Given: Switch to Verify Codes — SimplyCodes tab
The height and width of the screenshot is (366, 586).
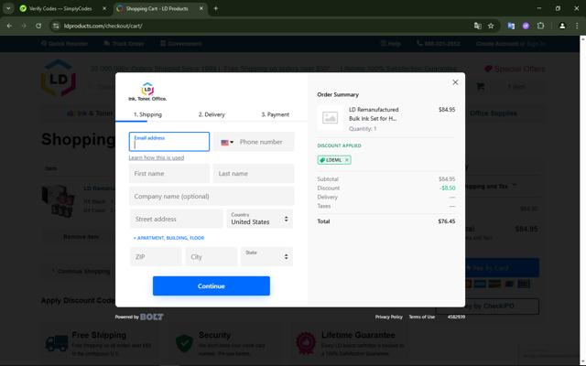Looking at the screenshot, I should [x=60, y=8].
